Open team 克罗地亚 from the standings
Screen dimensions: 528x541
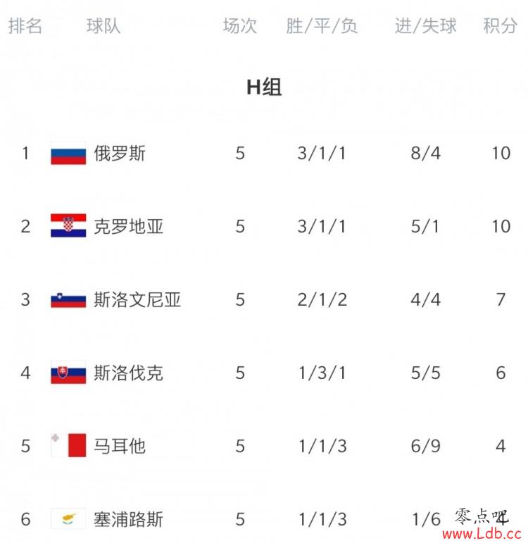click(x=128, y=226)
